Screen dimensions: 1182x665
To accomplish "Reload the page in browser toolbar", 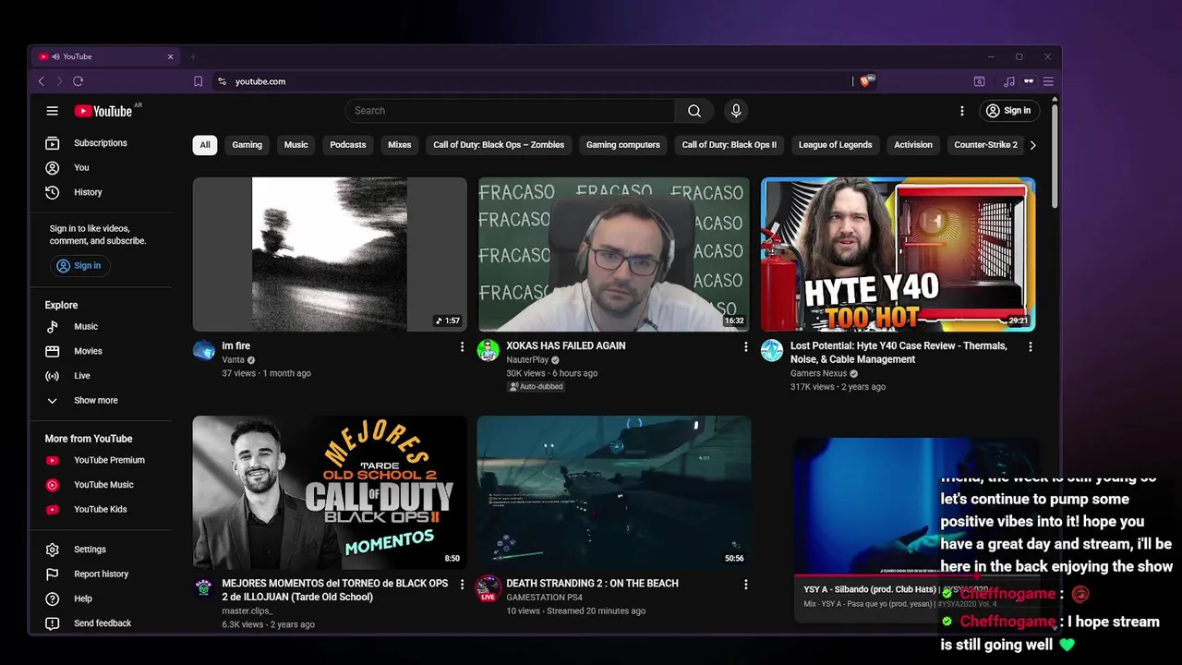I will (x=78, y=81).
